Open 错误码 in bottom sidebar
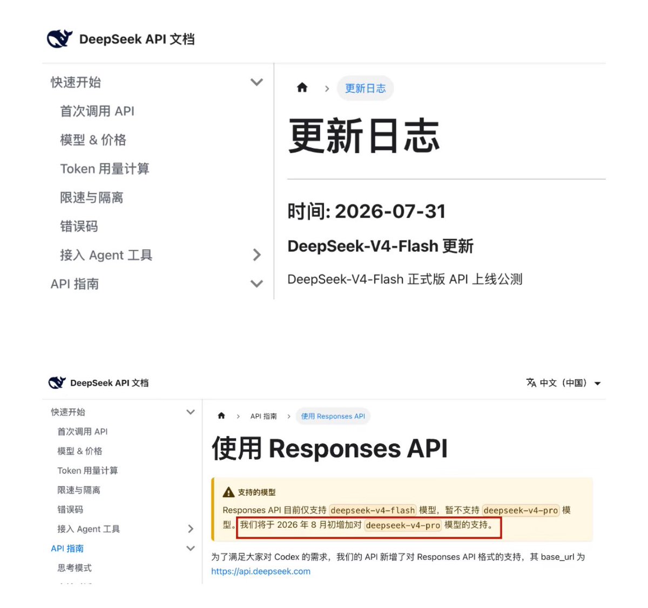Viewport: 648px width, 608px height. coord(70,509)
